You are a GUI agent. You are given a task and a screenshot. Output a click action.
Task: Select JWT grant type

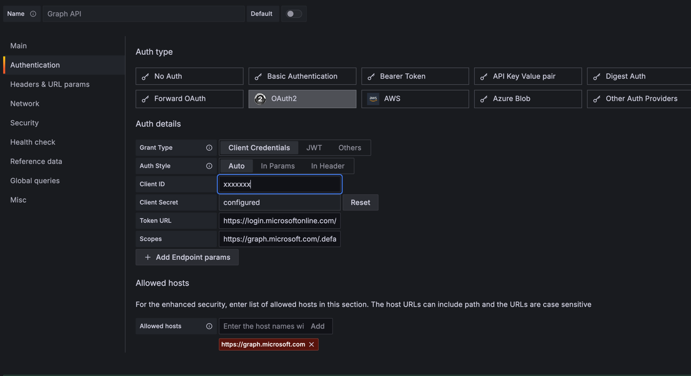pyautogui.click(x=314, y=148)
